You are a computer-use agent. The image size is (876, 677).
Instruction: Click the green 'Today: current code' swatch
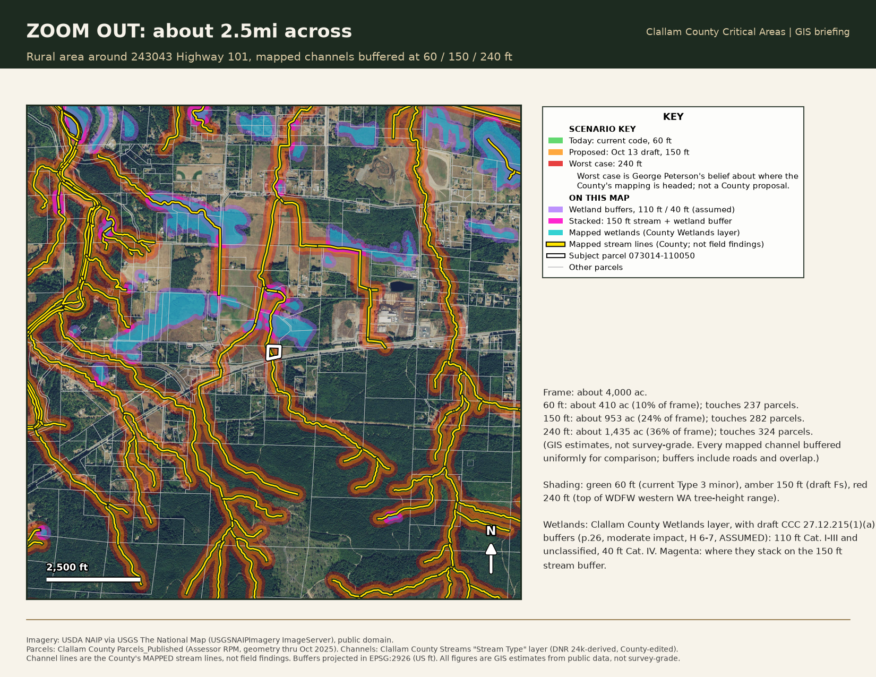pyautogui.click(x=555, y=141)
